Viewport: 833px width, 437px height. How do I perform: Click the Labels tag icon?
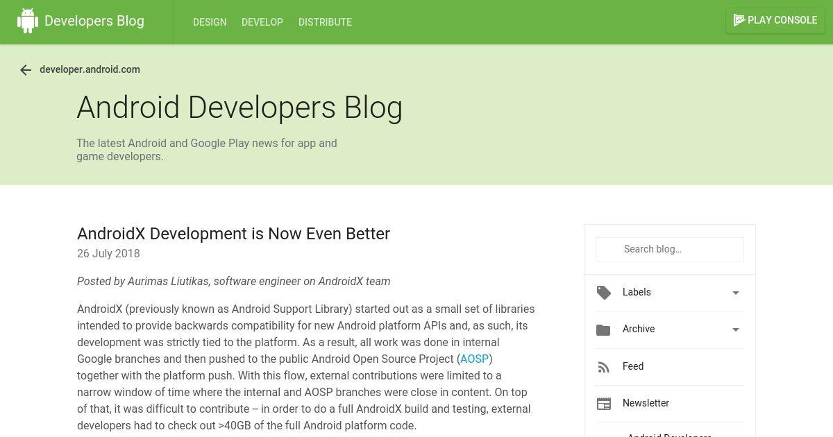(604, 293)
